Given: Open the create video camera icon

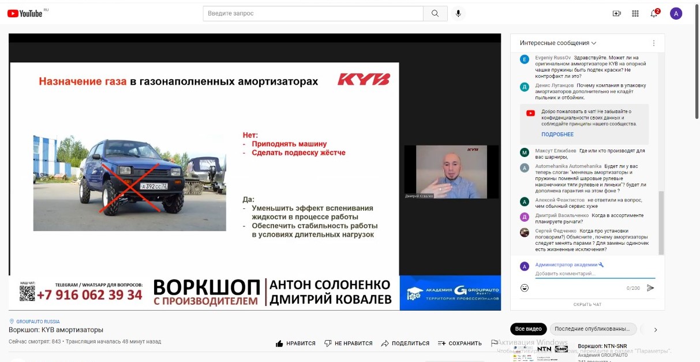Looking at the screenshot, I should point(617,13).
